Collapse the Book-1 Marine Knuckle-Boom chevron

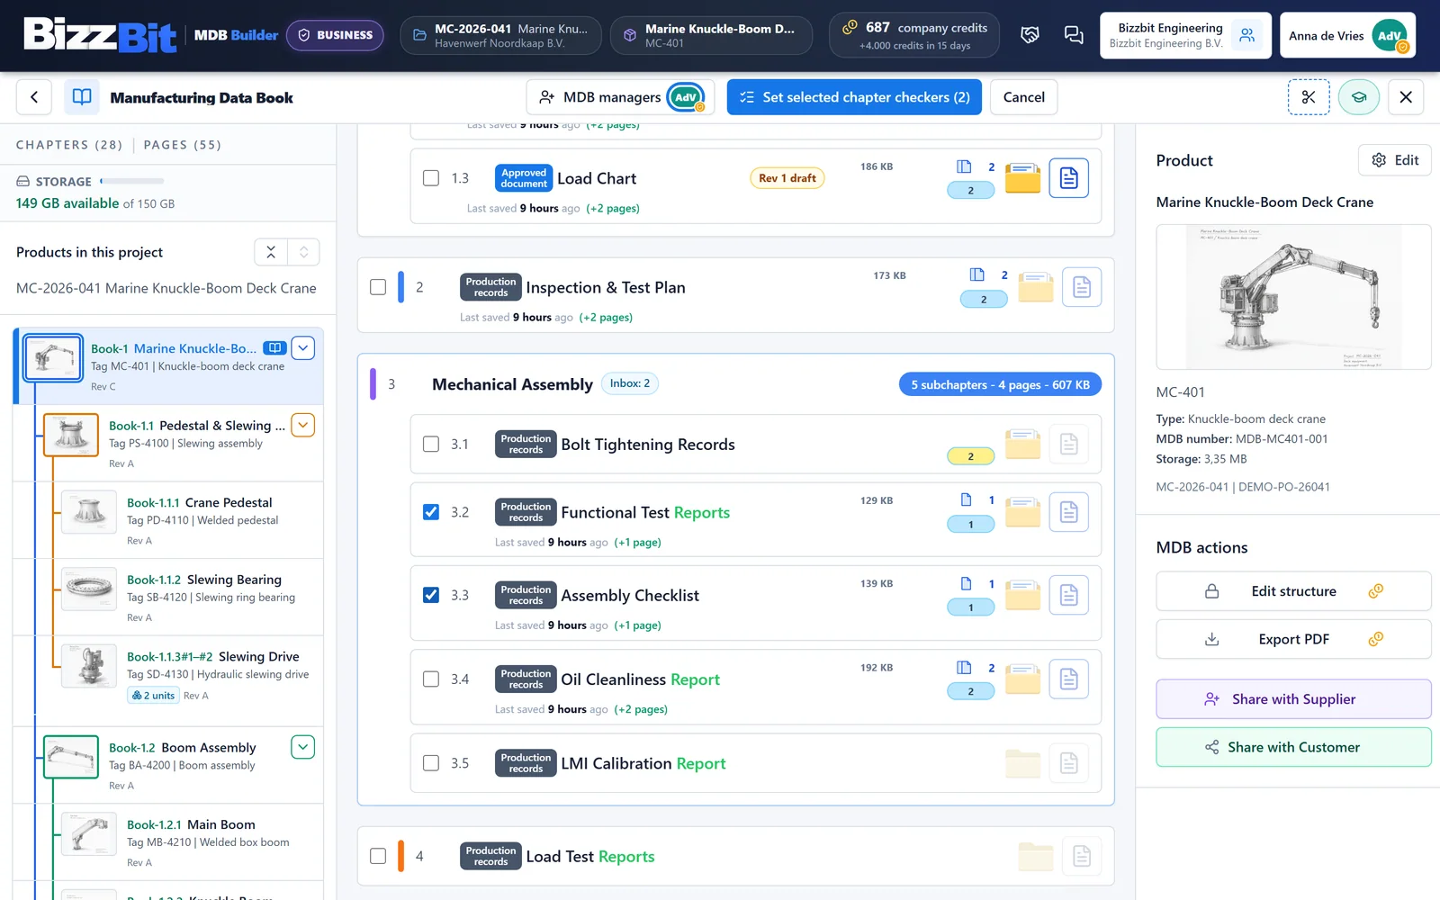303,347
